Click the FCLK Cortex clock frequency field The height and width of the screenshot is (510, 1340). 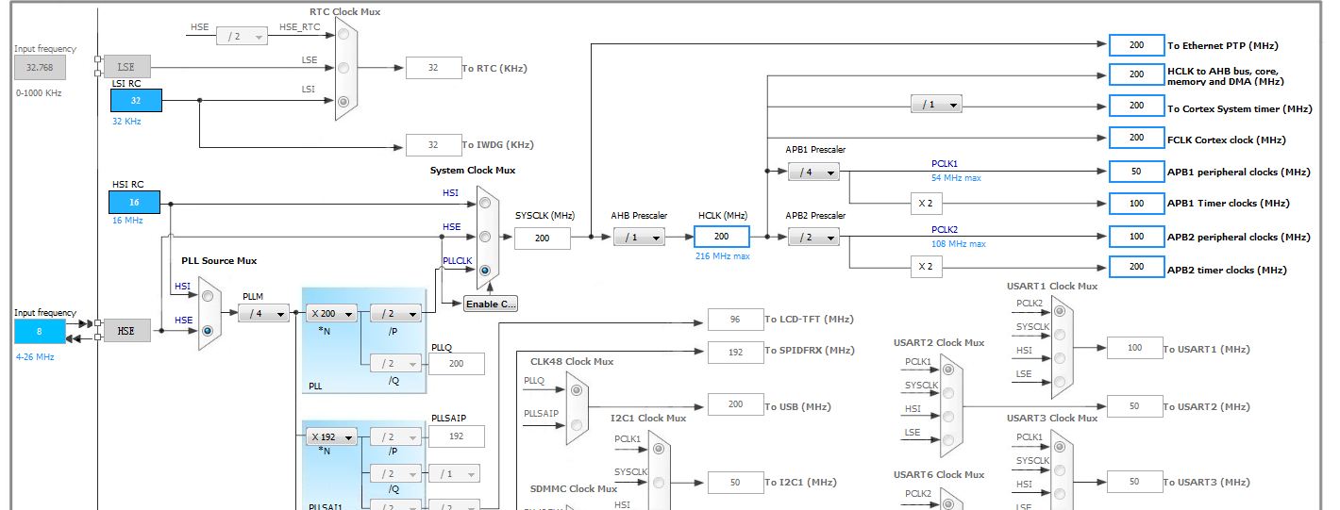1136,138
